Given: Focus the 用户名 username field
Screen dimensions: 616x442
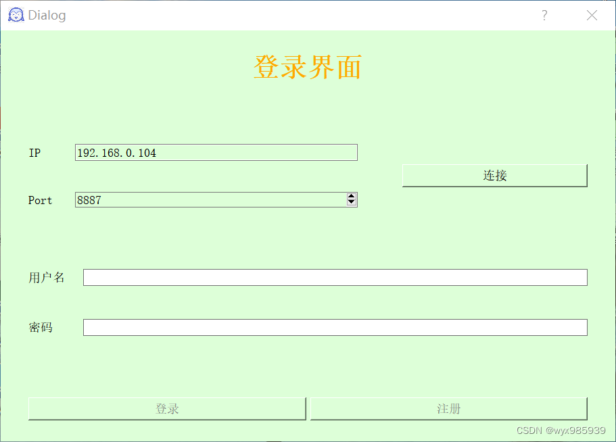Looking at the screenshot, I should (x=335, y=278).
